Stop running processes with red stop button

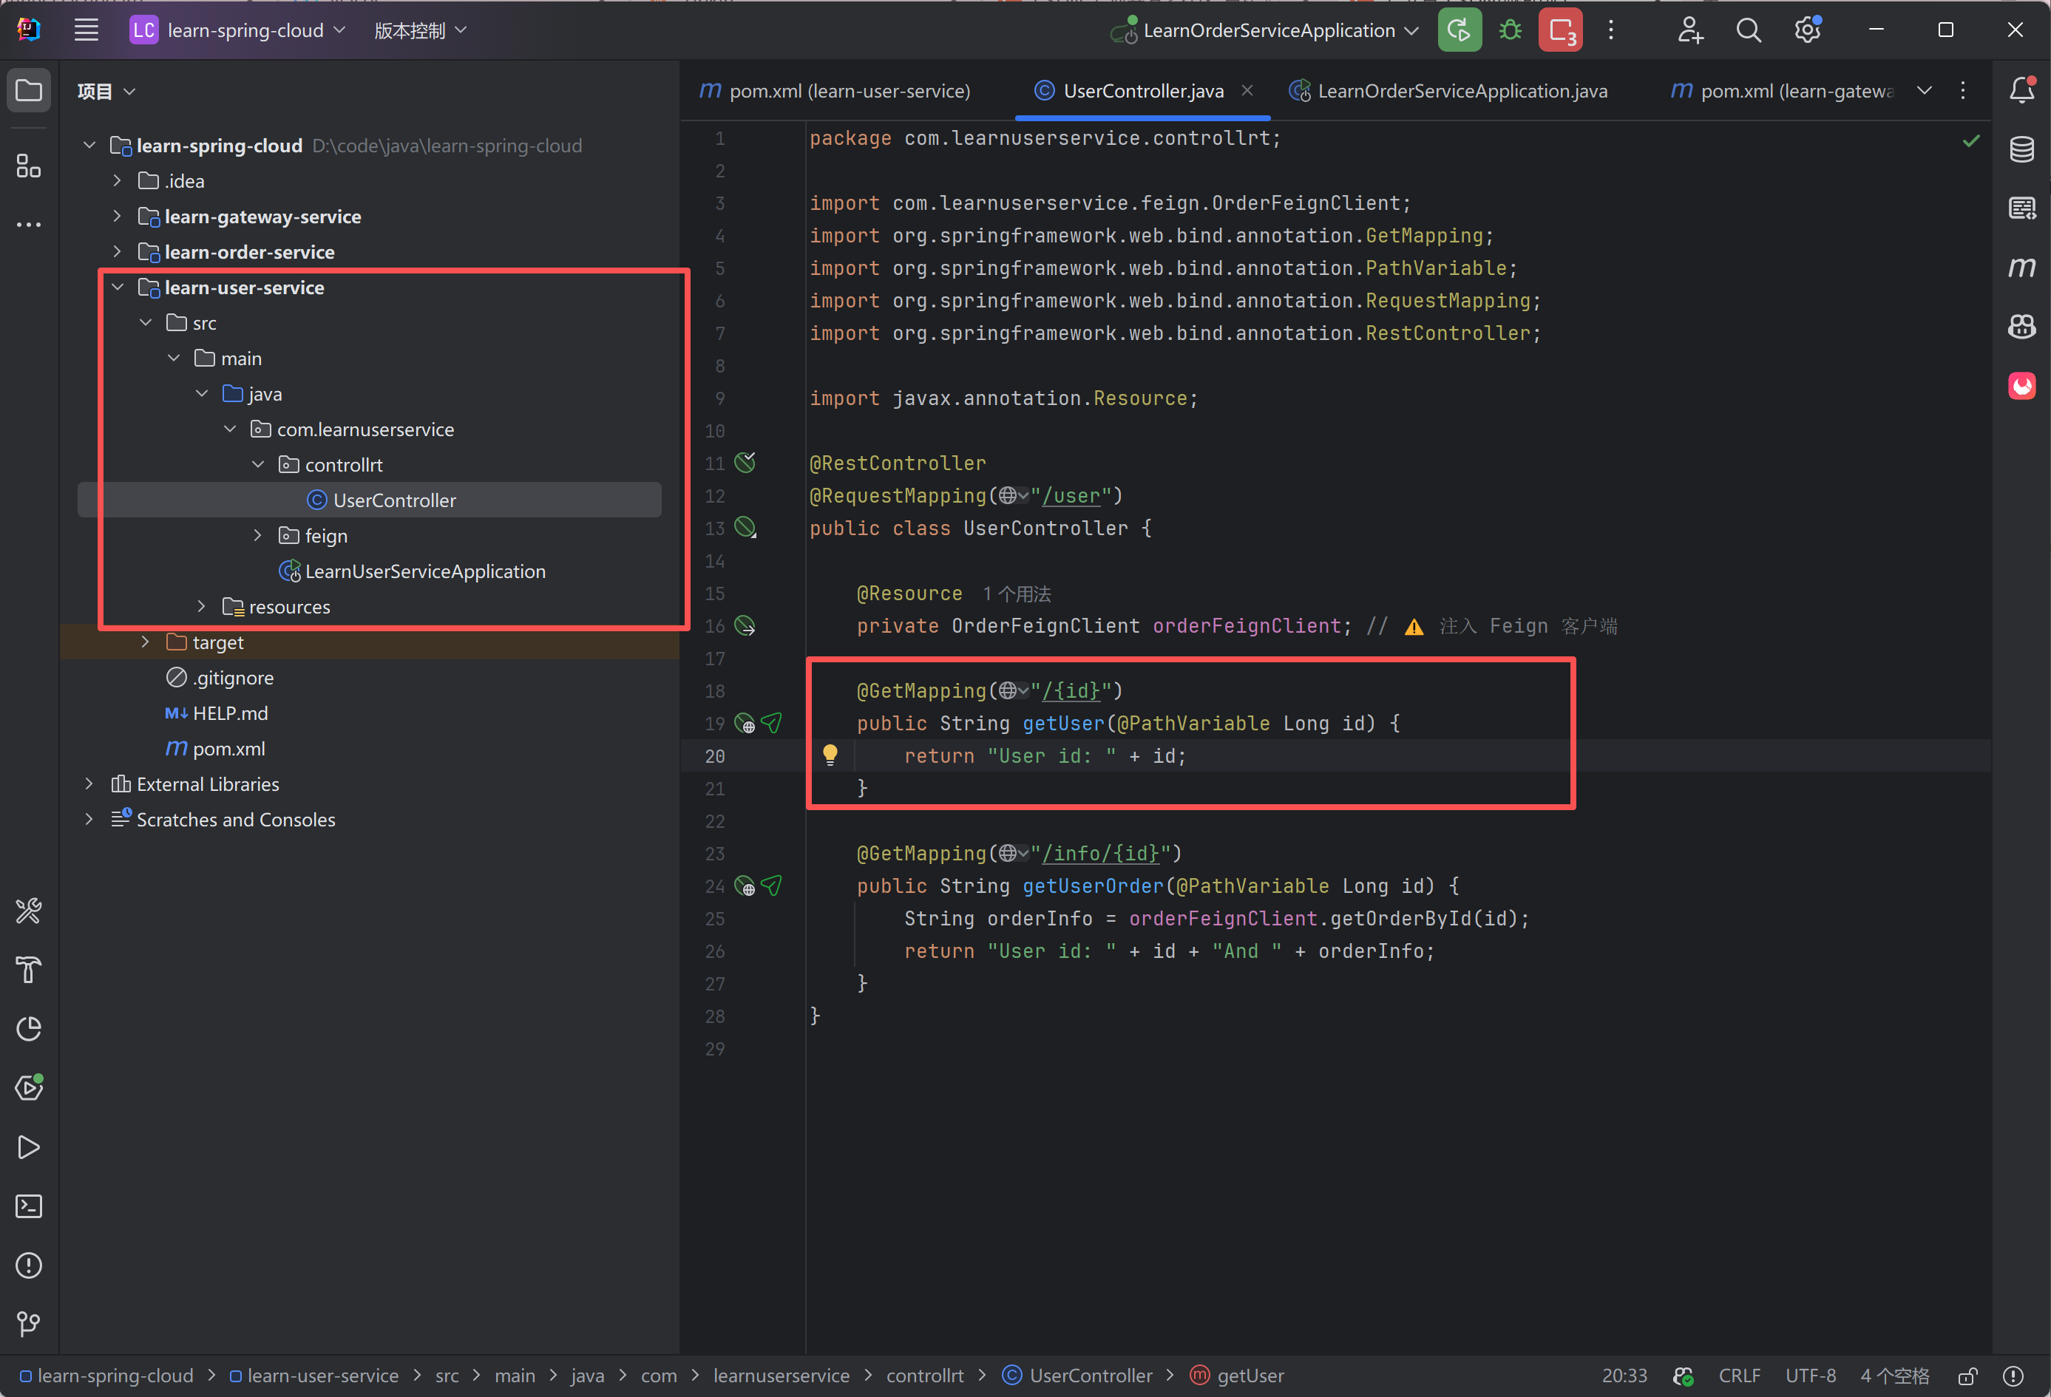tap(1560, 30)
